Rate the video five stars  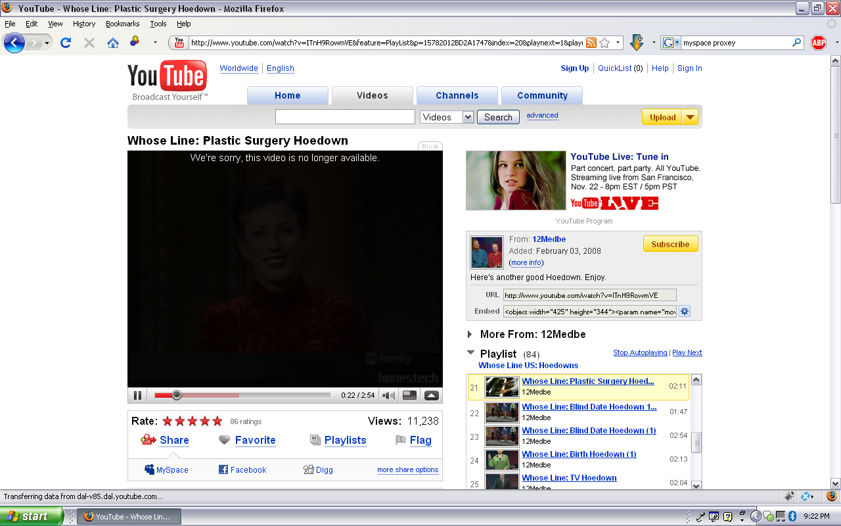pyautogui.click(x=217, y=421)
